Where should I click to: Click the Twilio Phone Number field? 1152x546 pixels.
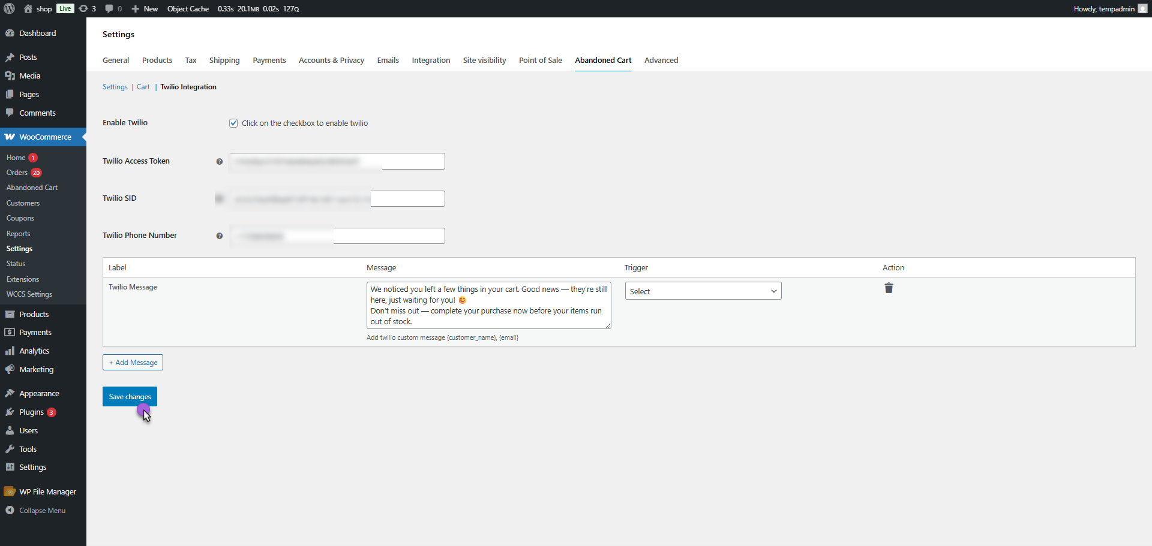click(x=337, y=236)
